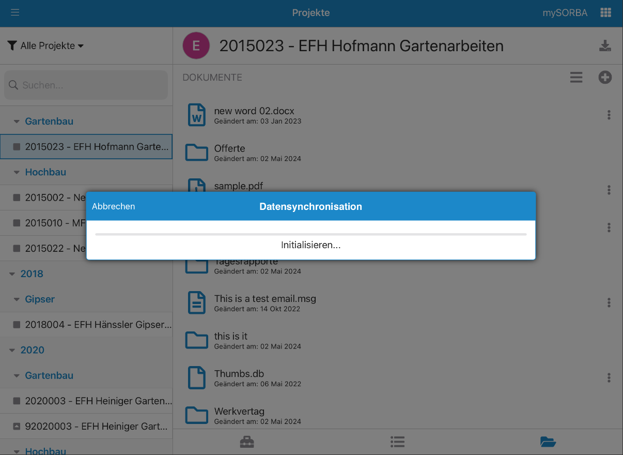623x455 pixels.
Task: Open options for Thumbs.db file
Action: pos(609,378)
